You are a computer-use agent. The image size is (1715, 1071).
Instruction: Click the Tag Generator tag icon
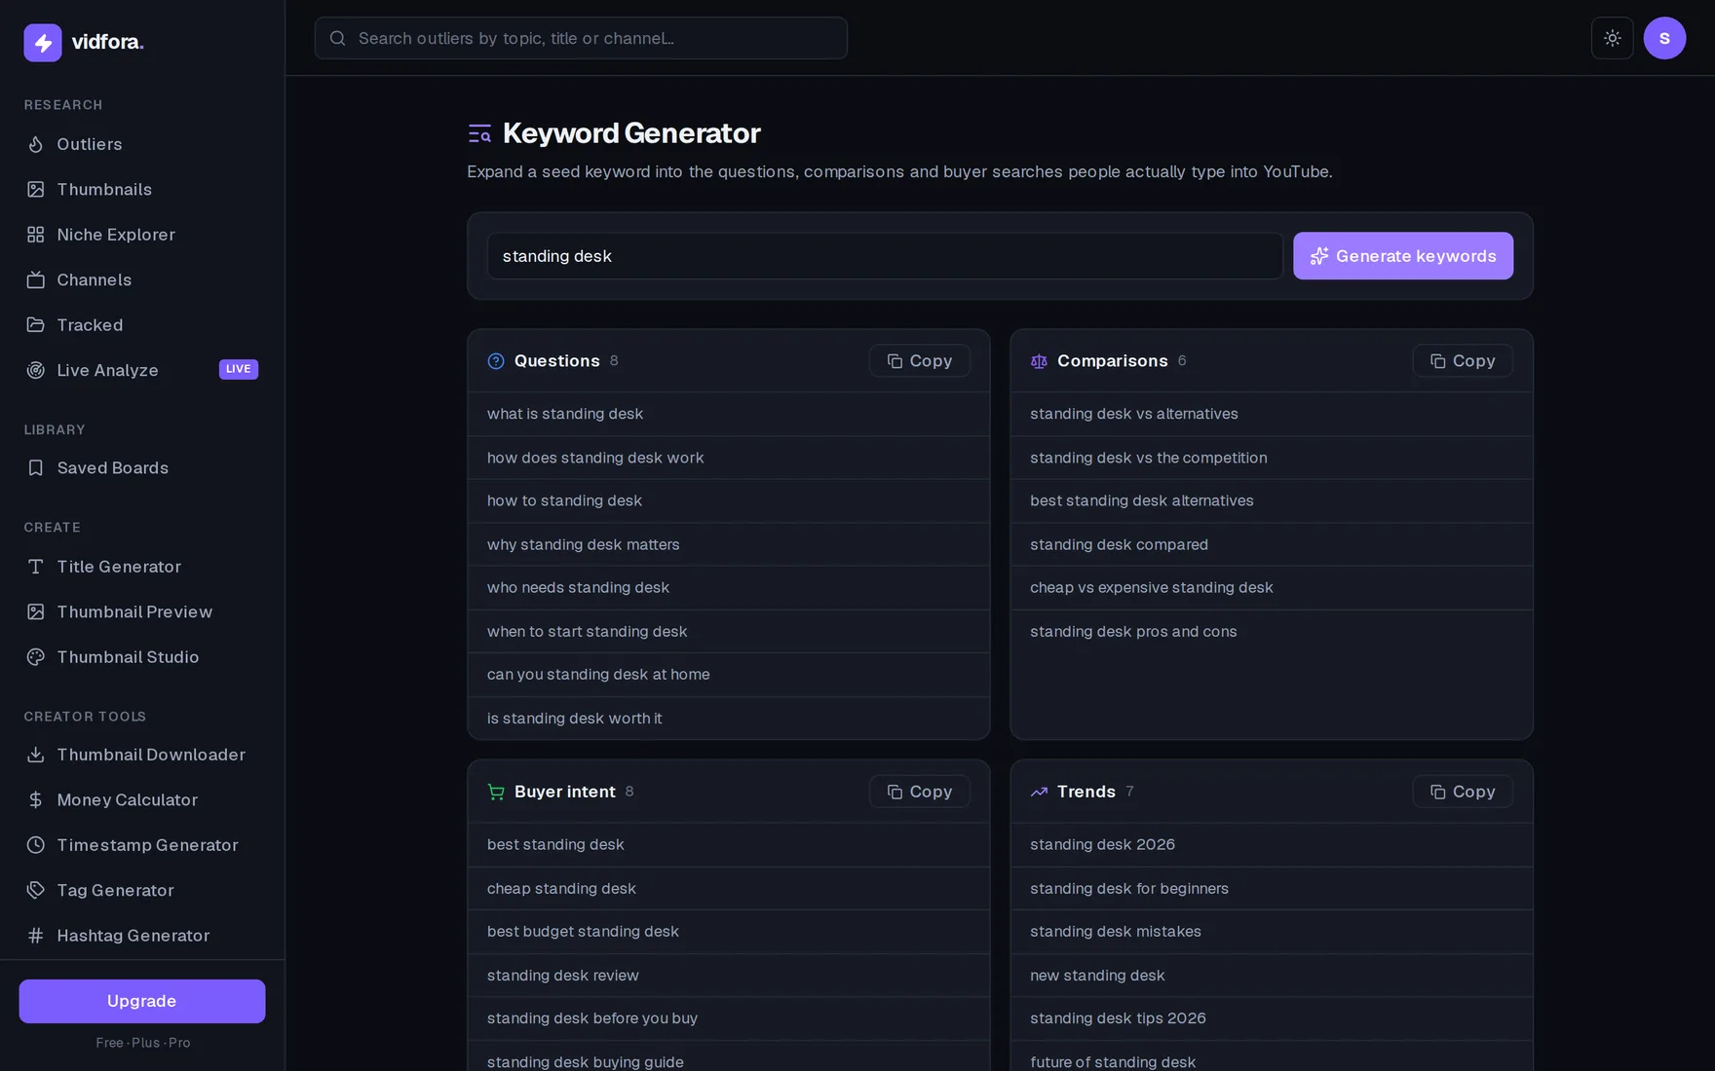(x=36, y=890)
